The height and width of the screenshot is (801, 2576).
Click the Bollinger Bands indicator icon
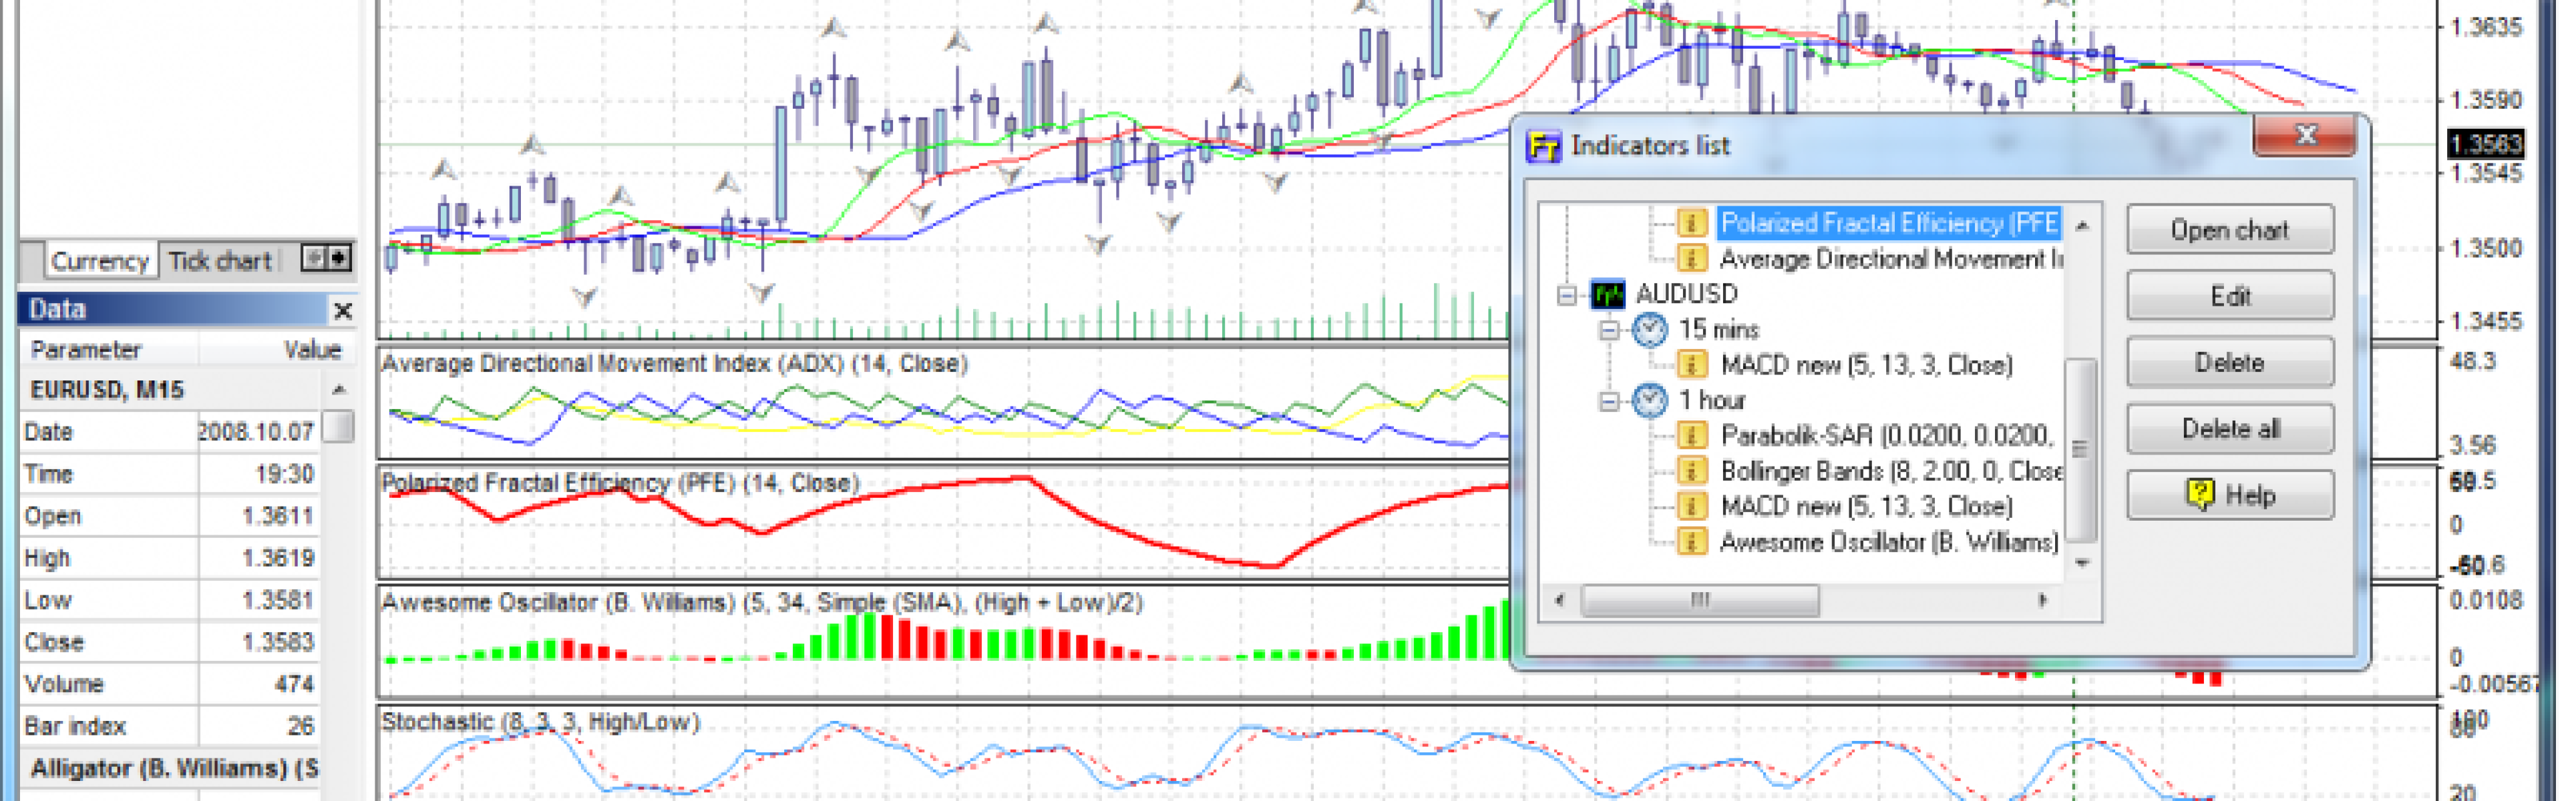click(1691, 471)
